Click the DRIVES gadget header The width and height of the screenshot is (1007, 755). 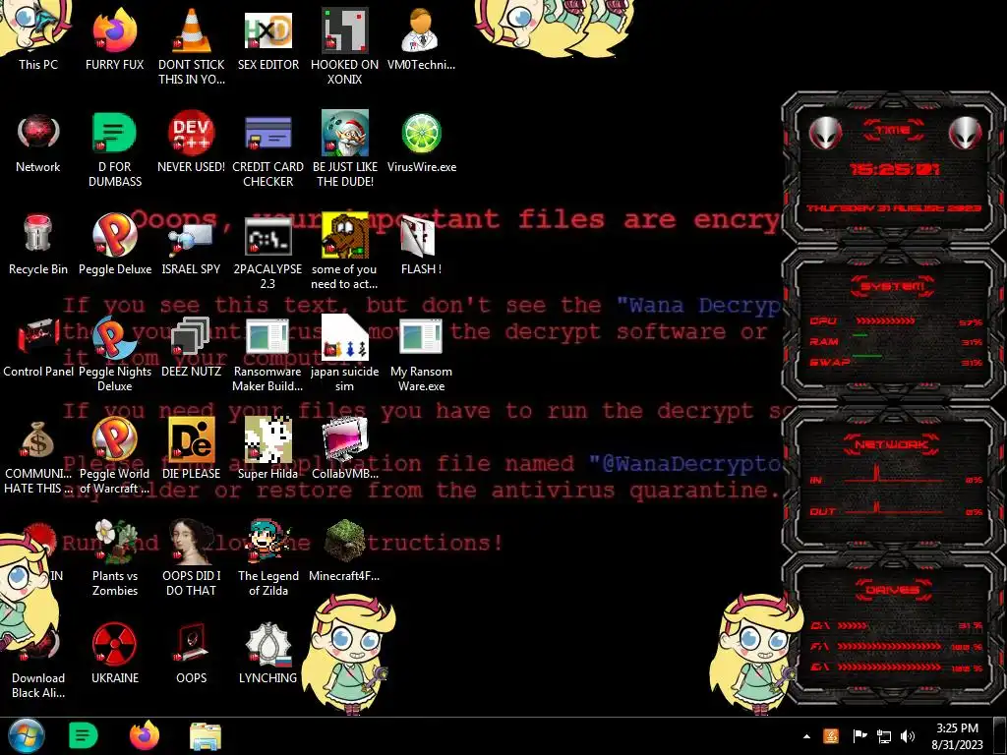pyautogui.click(x=893, y=590)
